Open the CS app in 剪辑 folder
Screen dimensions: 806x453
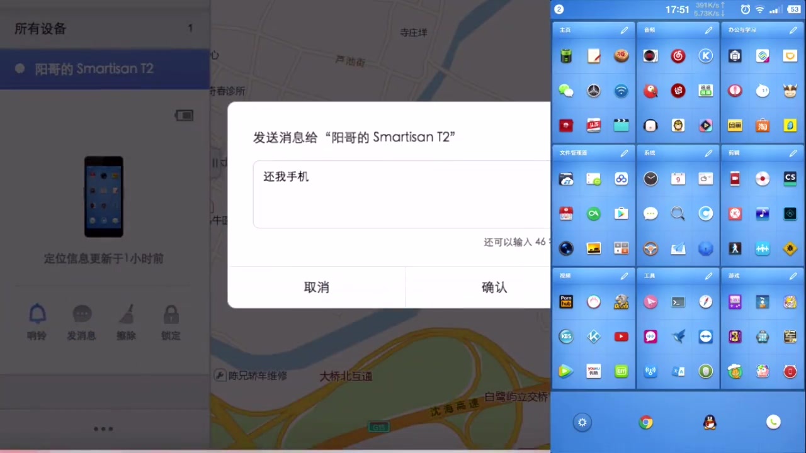(790, 179)
